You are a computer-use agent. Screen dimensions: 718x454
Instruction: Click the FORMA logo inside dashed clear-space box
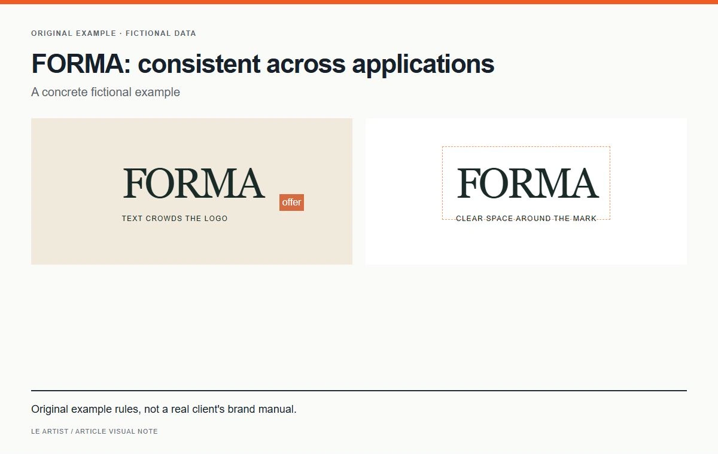coord(527,183)
